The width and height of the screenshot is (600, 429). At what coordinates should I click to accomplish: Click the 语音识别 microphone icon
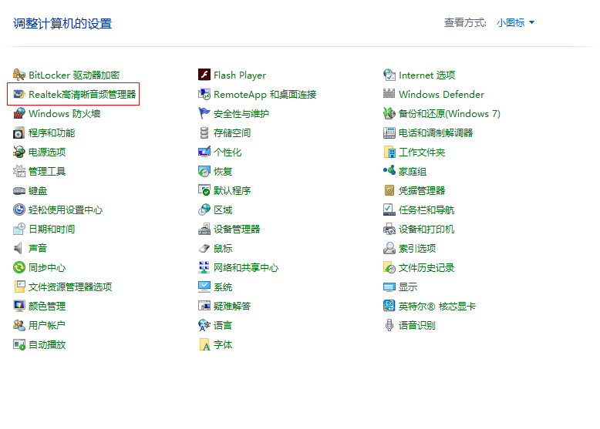389,325
